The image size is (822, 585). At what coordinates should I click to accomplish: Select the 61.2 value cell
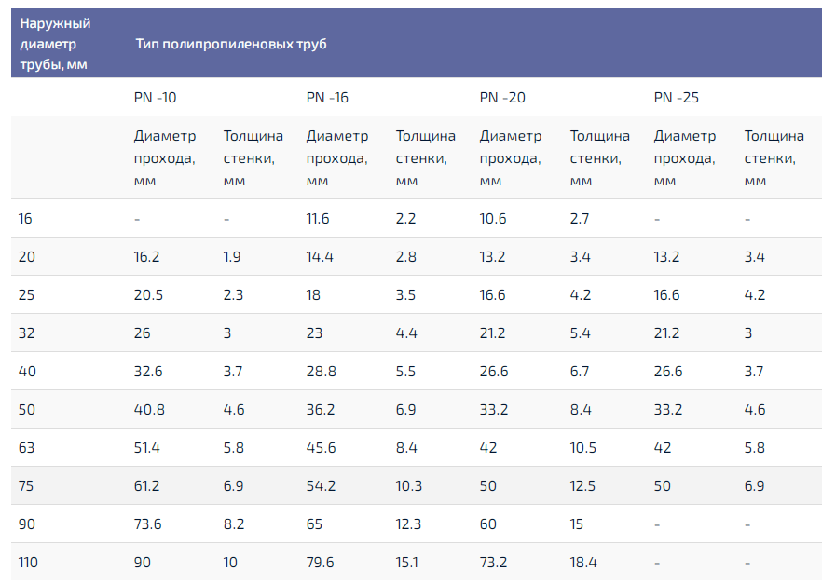click(x=146, y=486)
